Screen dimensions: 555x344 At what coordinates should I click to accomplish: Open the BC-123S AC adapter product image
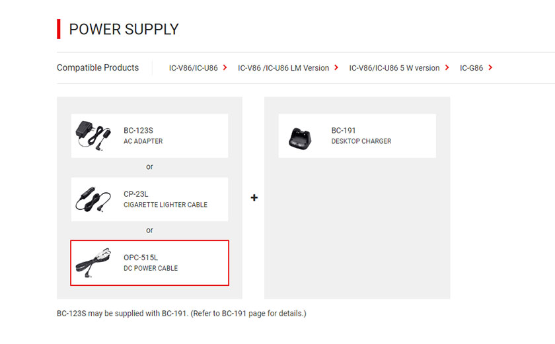[93, 135]
